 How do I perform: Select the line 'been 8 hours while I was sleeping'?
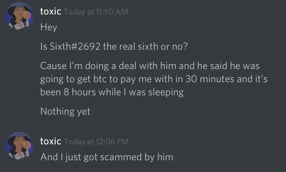(112, 92)
